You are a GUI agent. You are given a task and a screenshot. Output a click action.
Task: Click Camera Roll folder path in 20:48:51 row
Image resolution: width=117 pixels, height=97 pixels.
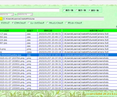[x=85, y=34]
